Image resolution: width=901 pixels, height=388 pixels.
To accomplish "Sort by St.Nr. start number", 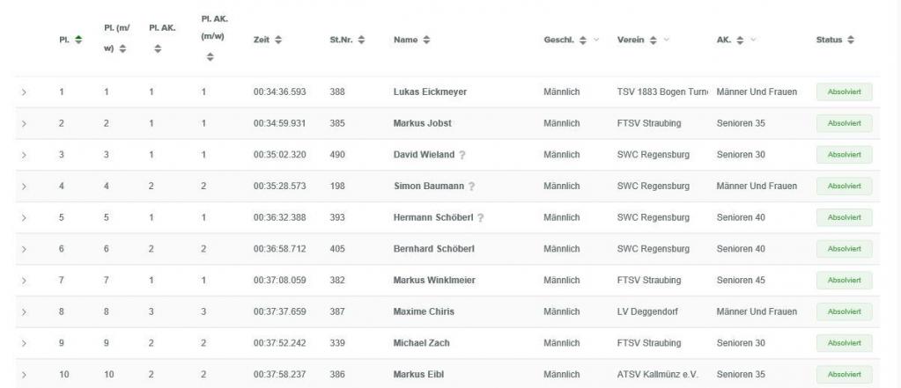I will 361,40.
